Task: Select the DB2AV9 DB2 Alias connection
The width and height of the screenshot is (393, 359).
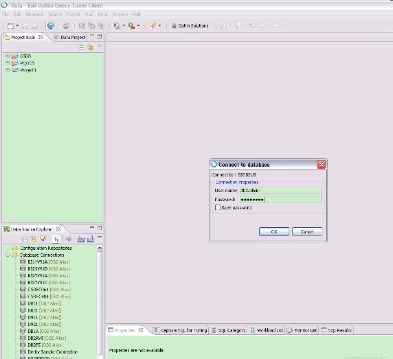Action: pyautogui.click(x=47, y=338)
